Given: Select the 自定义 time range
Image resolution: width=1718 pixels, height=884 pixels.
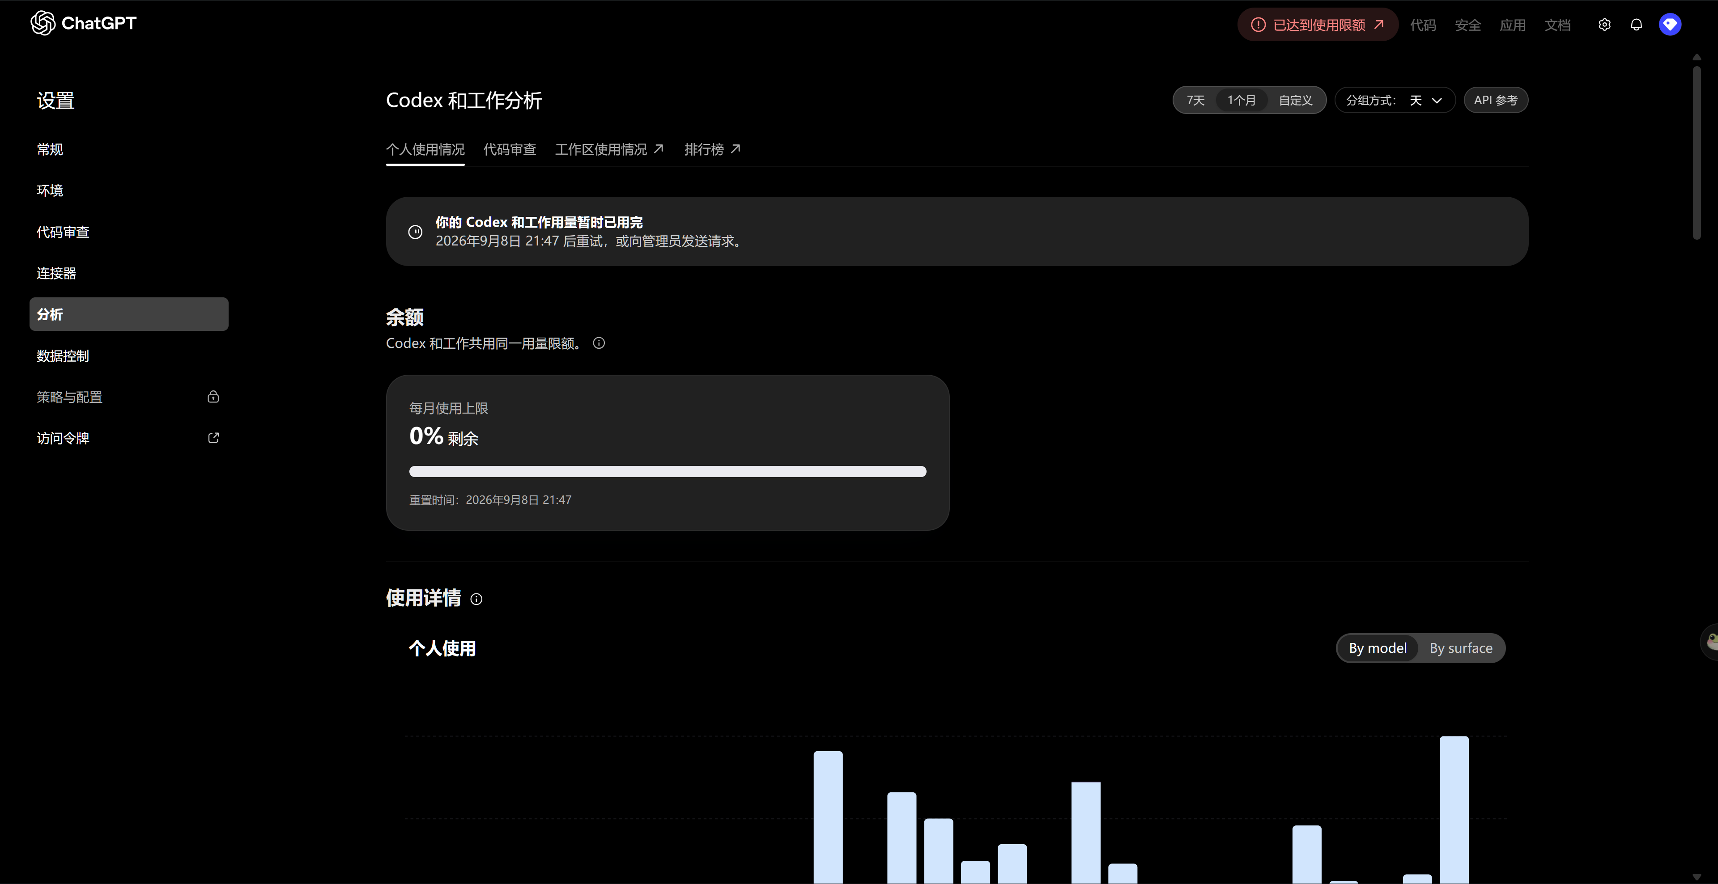Looking at the screenshot, I should (1295, 100).
